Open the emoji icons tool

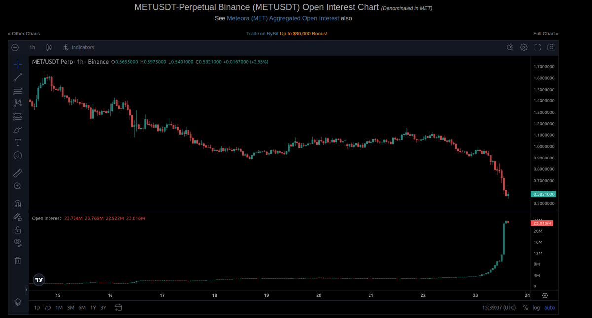pyautogui.click(x=18, y=155)
